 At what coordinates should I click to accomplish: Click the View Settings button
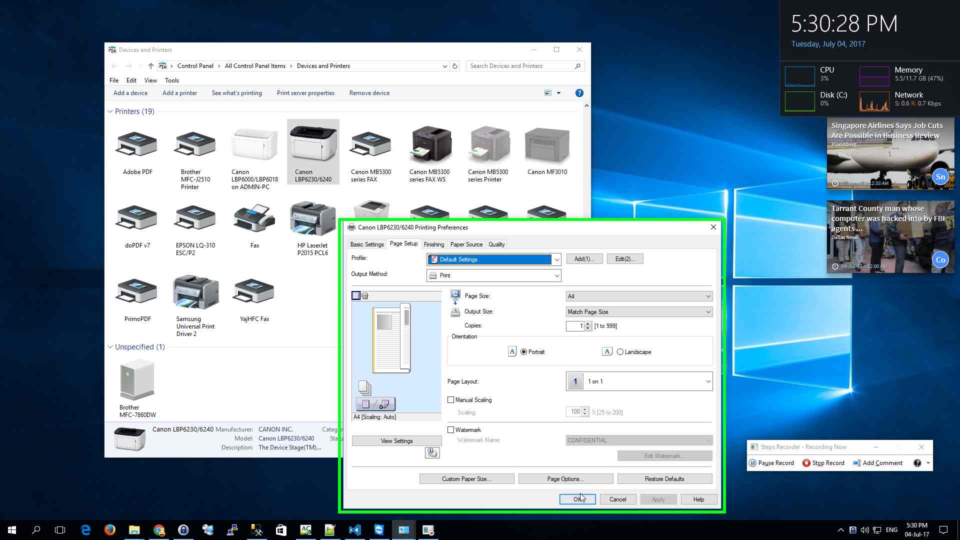tap(396, 441)
